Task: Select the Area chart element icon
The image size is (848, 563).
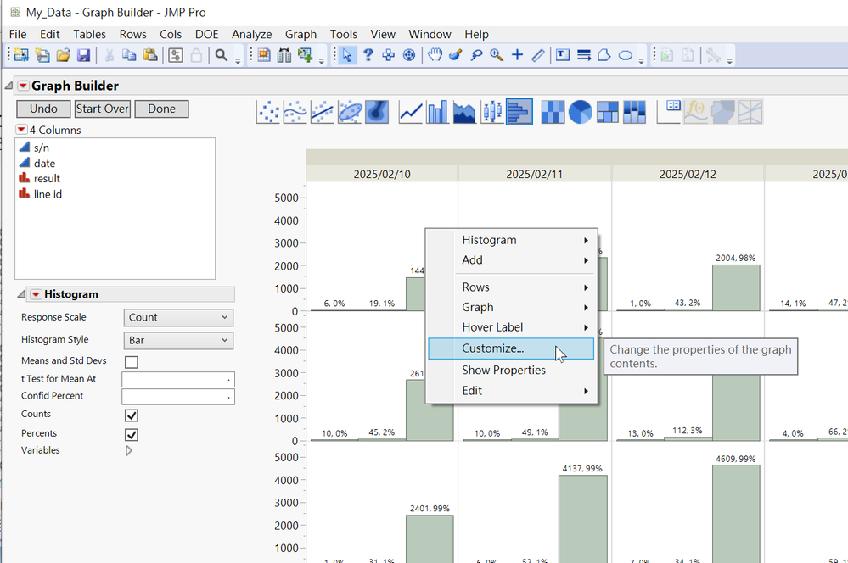Action: click(464, 113)
